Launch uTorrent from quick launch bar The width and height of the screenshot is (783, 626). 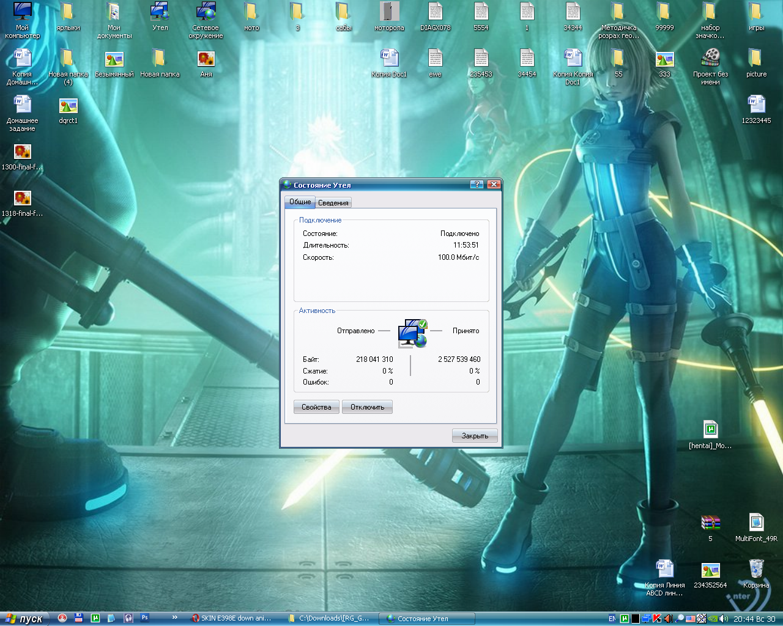point(95,618)
